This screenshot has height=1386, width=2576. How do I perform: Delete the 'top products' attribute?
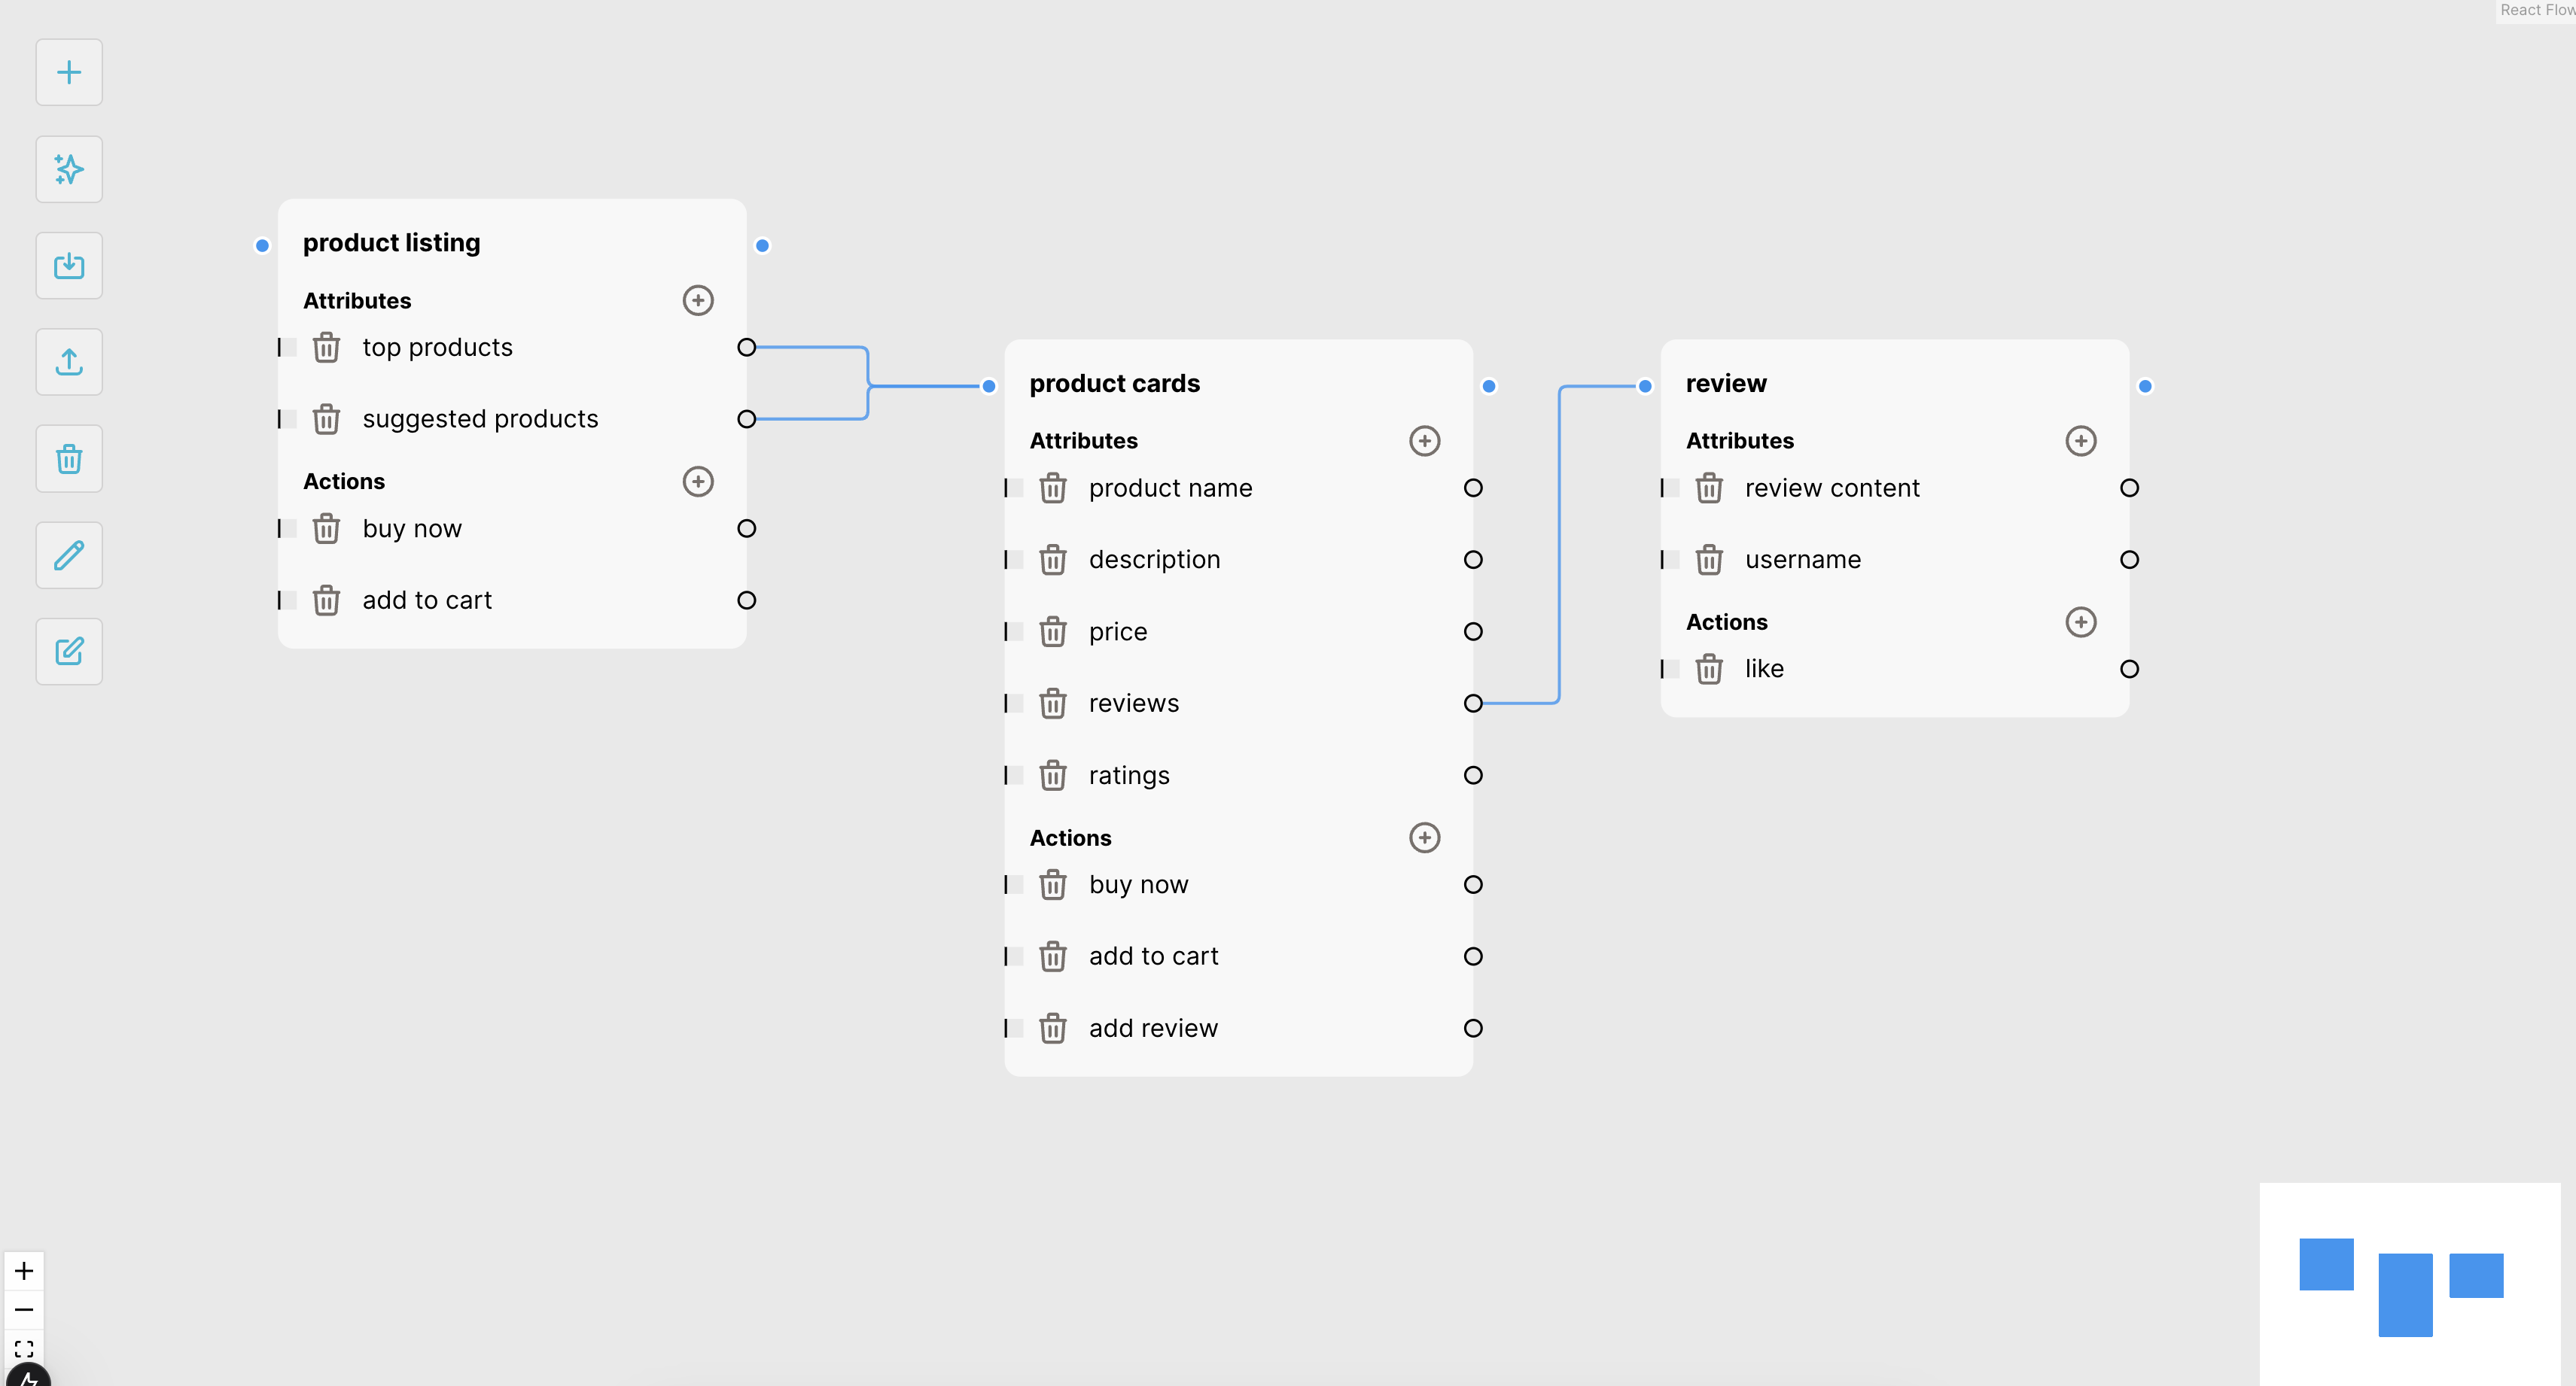coord(326,348)
